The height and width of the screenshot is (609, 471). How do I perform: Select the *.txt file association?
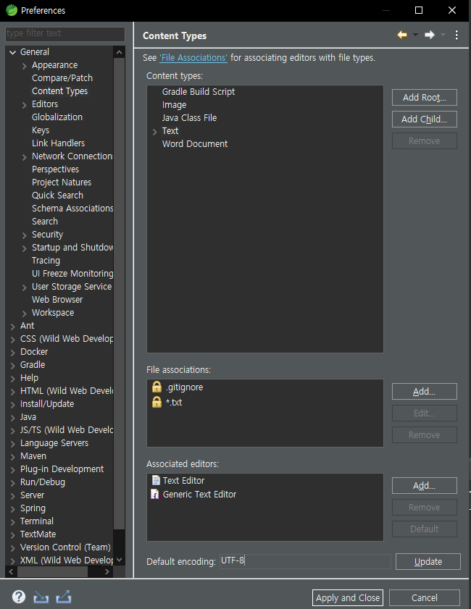pos(174,403)
